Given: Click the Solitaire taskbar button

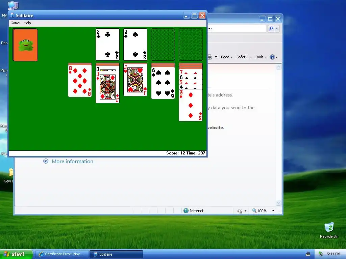Looking at the screenshot, I should [x=116, y=254].
